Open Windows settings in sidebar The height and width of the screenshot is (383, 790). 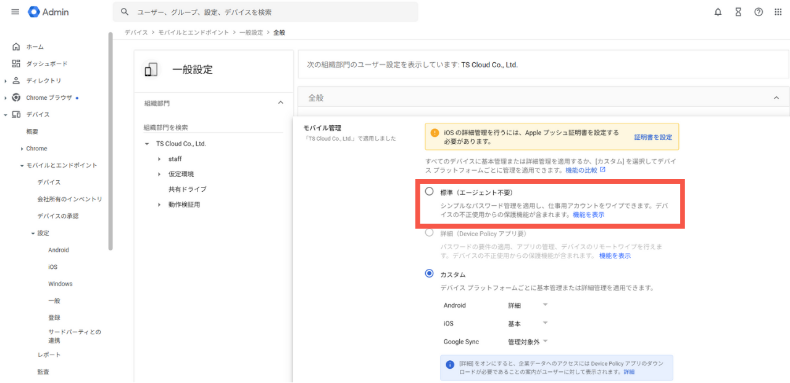[60, 284]
